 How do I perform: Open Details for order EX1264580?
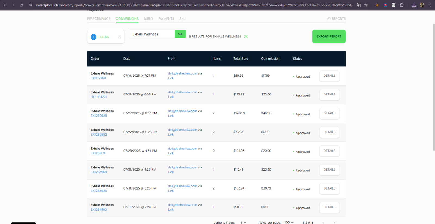(x=330, y=207)
